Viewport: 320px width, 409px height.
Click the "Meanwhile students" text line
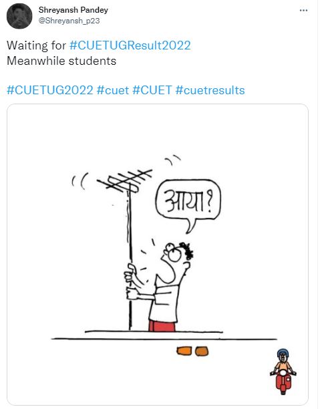click(x=61, y=61)
